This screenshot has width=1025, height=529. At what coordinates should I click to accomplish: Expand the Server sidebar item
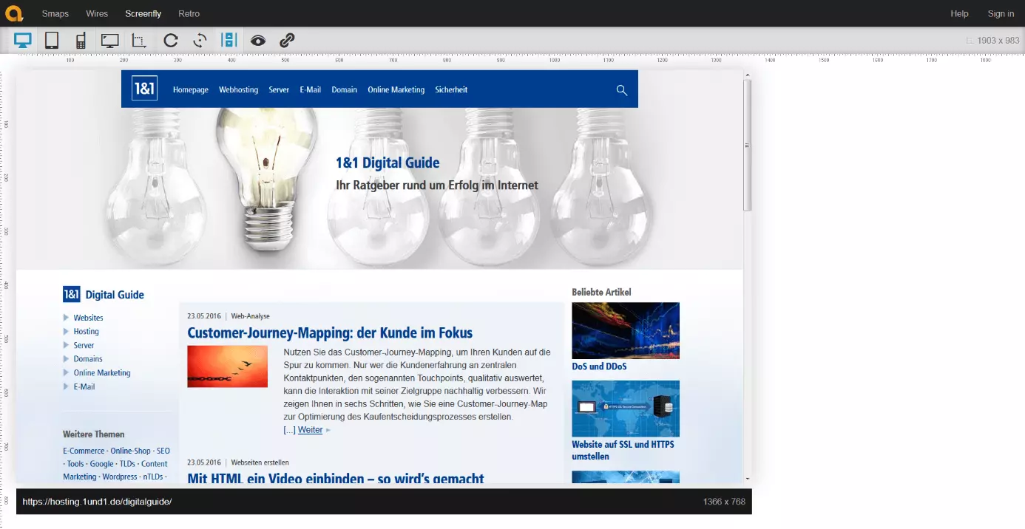[79, 345]
